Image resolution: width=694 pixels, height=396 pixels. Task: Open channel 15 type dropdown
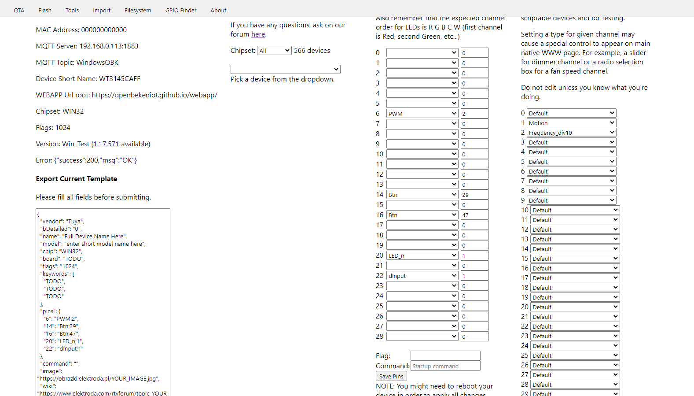pos(575,259)
